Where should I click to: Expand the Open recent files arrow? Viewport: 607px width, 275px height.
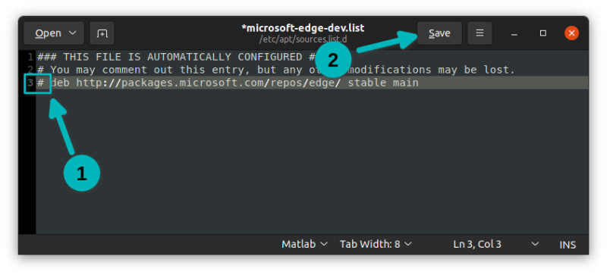coord(73,33)
